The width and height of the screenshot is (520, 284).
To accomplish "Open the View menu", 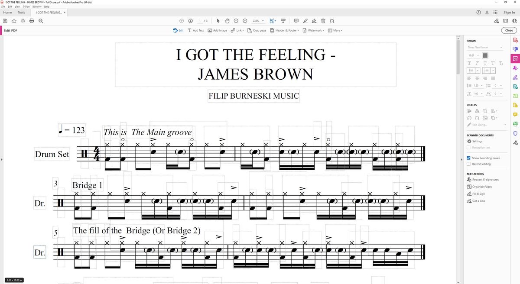I will pos(17,7).
